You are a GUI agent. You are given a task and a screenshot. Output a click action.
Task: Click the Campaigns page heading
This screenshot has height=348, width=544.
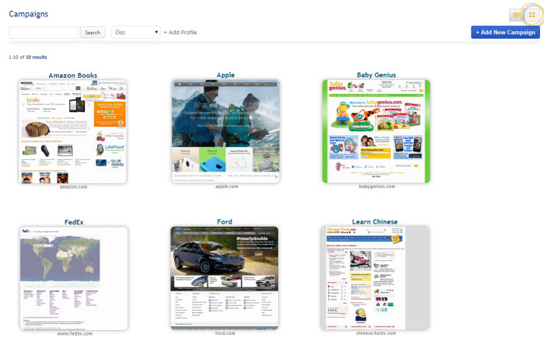click(28, 14)
